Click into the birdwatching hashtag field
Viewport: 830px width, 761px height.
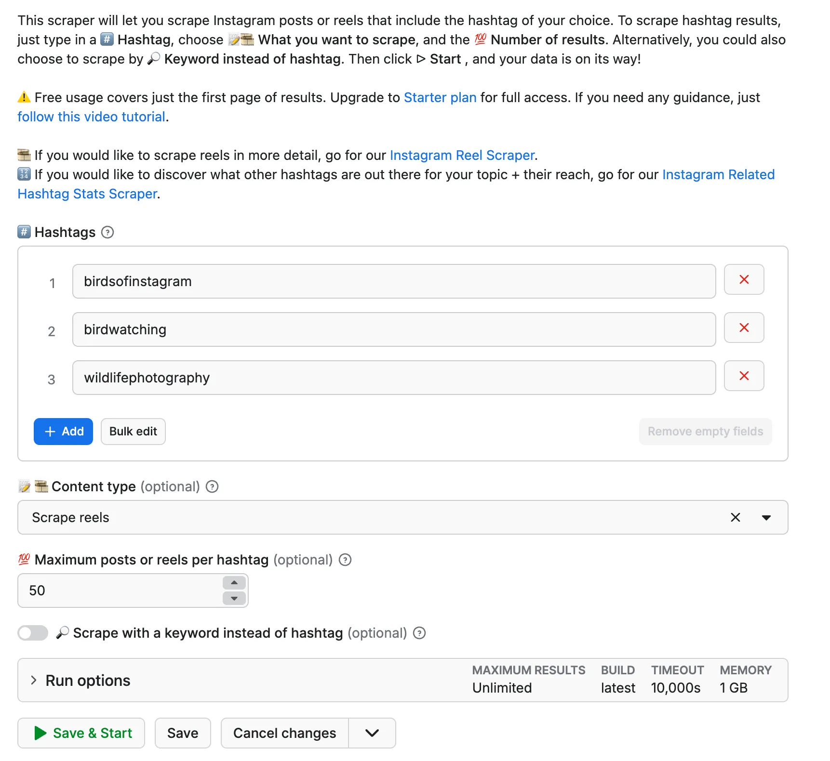[x=393, y=329]
